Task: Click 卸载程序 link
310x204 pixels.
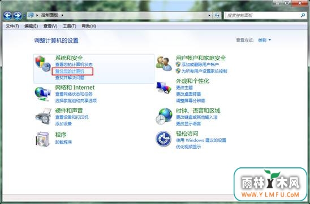Action: pos(63,142)
